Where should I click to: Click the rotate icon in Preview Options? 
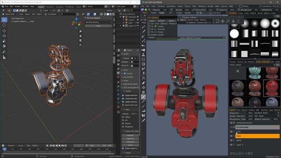tap(218, 22)
